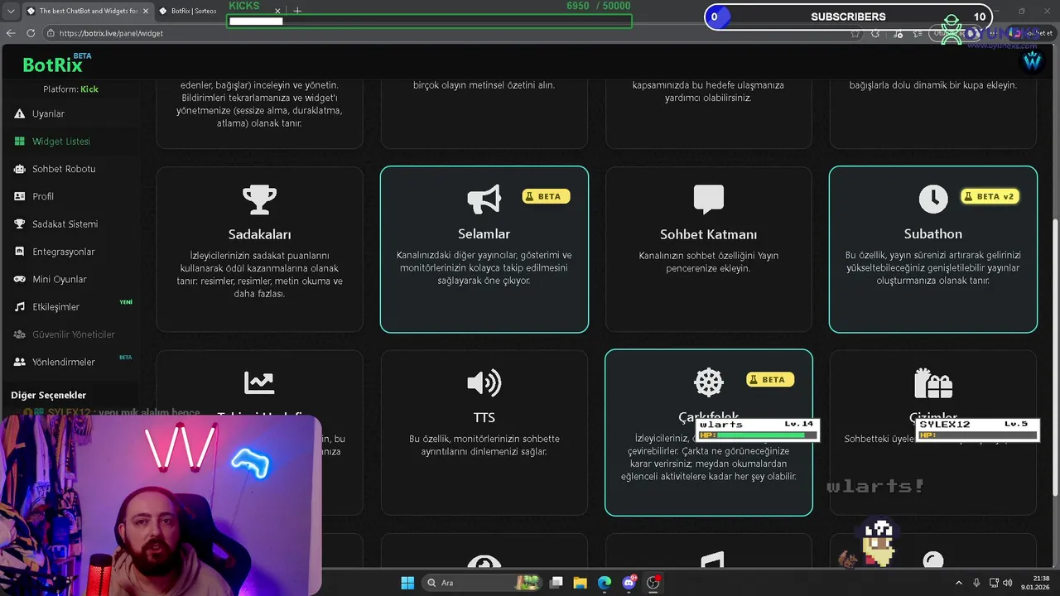Click the 'Diğer Seçenekler' section heading
Viewport: 1060px width, 596px height.
tap(49, 396)
